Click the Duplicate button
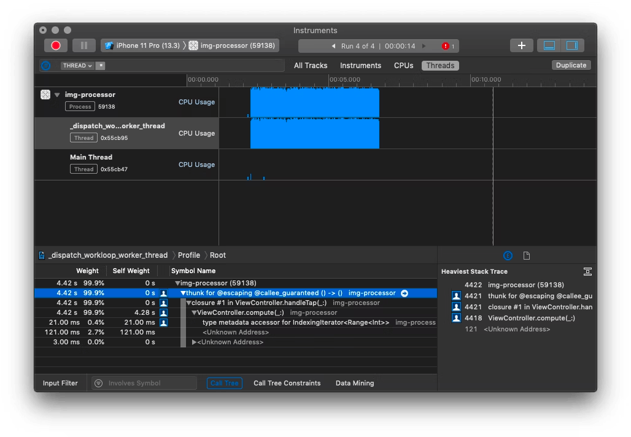This screenshot has width=631, height=437. (x=571, y=65)
